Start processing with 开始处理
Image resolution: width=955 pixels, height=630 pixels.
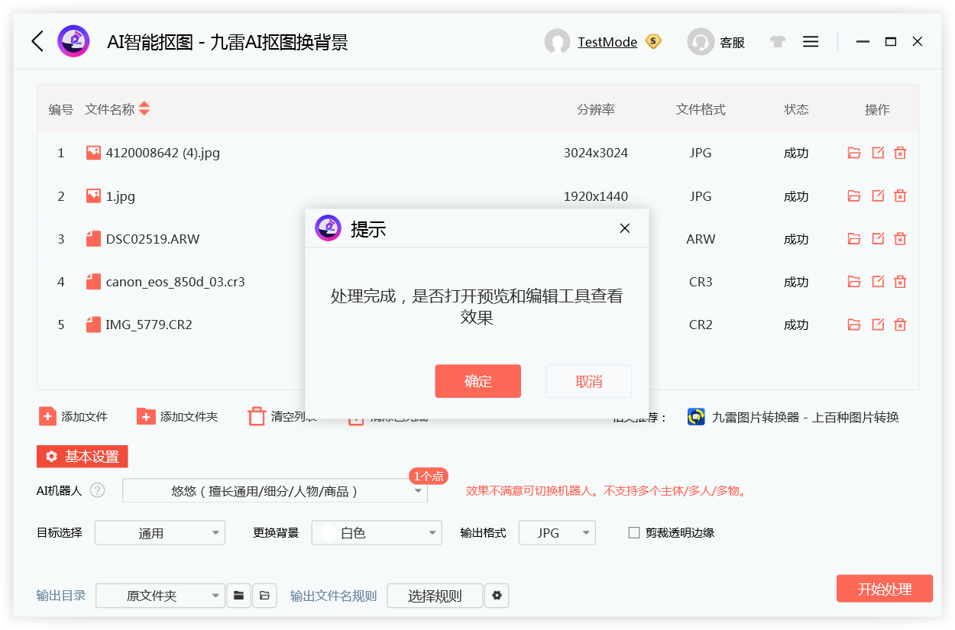[885, 589]
